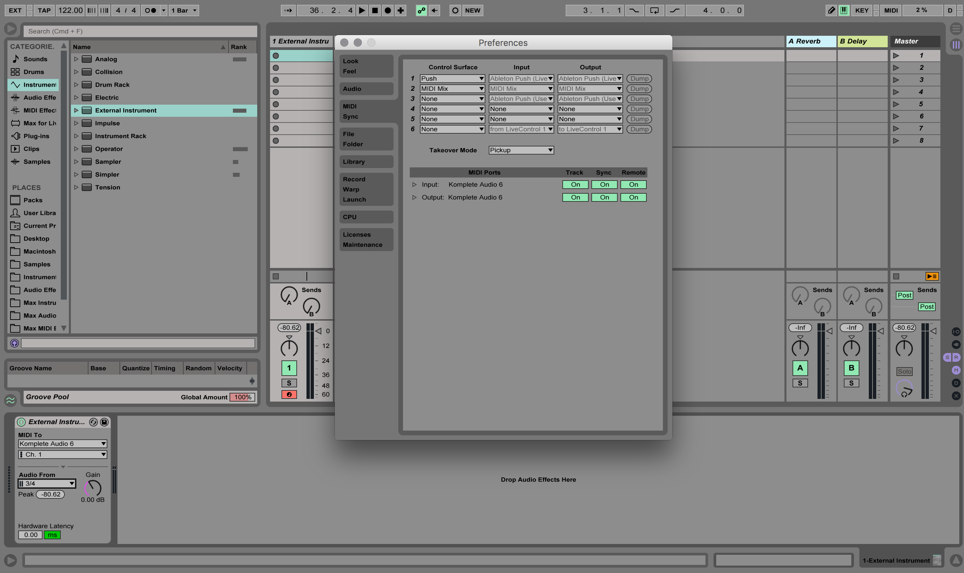964x573 pixels.
Task: Toggle the metronome button
Action: [151, 10]
